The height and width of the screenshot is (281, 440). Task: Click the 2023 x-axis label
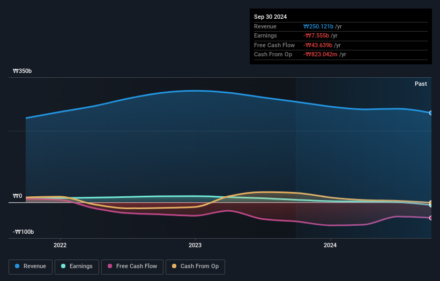click(x=195, y=245)
